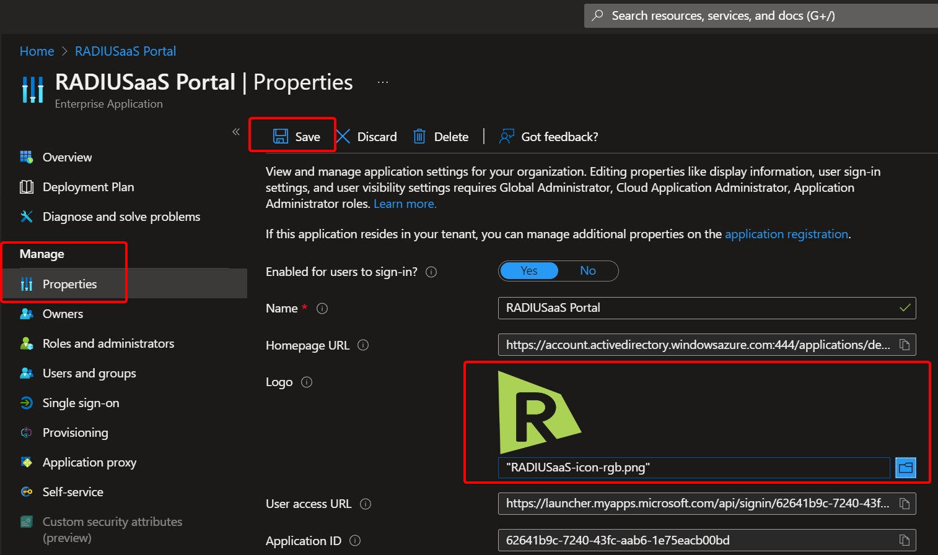Image resolution: width=938 pixels, height=555 pixels.
Task: Click the Save toolbar icon
Action: [x=281, y=137]
